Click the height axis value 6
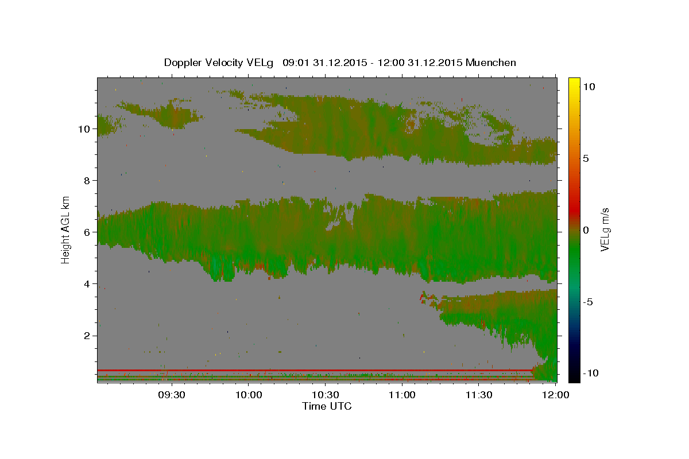The height and width of the screenshot is (459, 689). click(87, 232)
